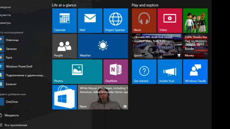Open the People tile
Image resolution: width=230 pixels, height=129 pixels.
[x=64, y=46]
